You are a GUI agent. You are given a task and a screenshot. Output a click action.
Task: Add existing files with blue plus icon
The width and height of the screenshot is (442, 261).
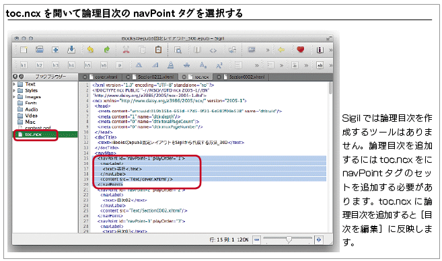click(x=55, y=50)
